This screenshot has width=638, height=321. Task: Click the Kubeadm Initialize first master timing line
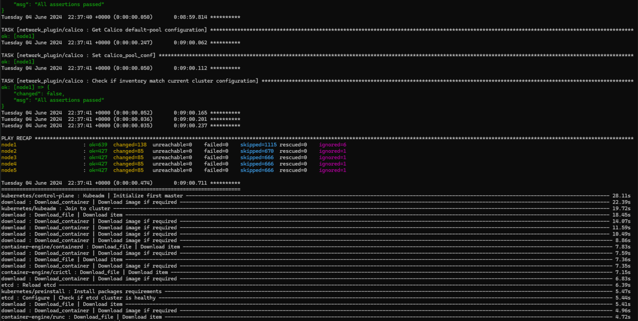tap(89, 195)
